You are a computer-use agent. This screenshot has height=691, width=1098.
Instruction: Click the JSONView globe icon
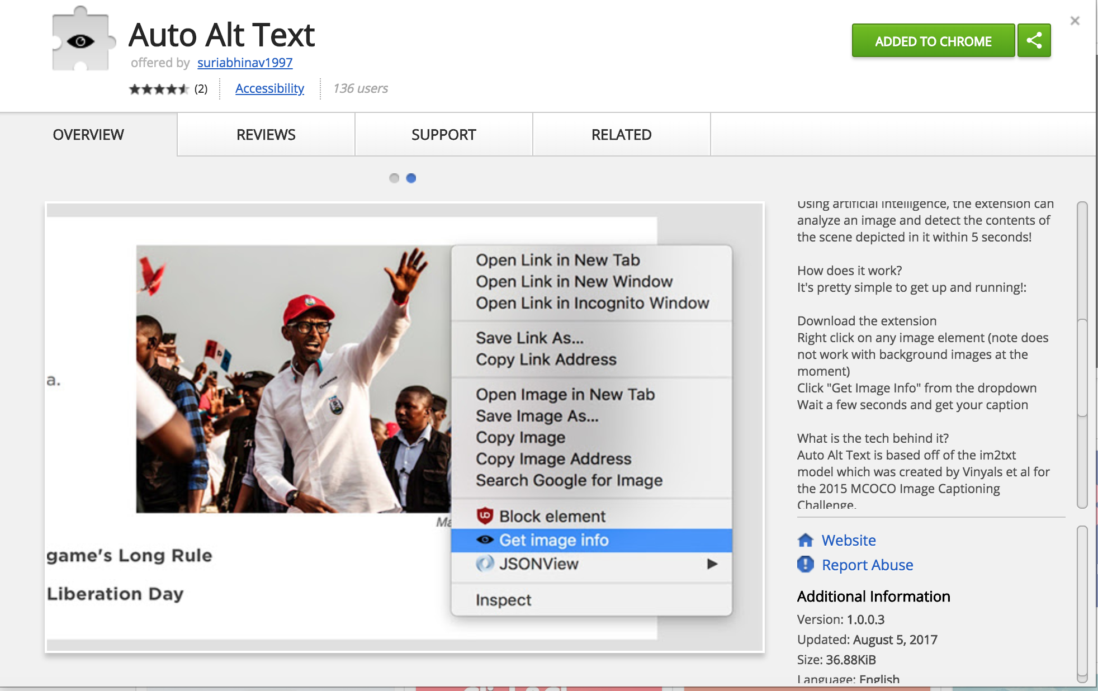pyautogui.click(x=485, y=563)
